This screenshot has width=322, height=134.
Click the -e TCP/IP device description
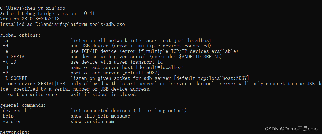pyautogui.click(x=154, y=51)
